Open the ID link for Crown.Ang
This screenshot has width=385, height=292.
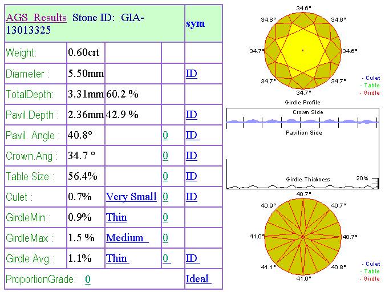point(192,156)
